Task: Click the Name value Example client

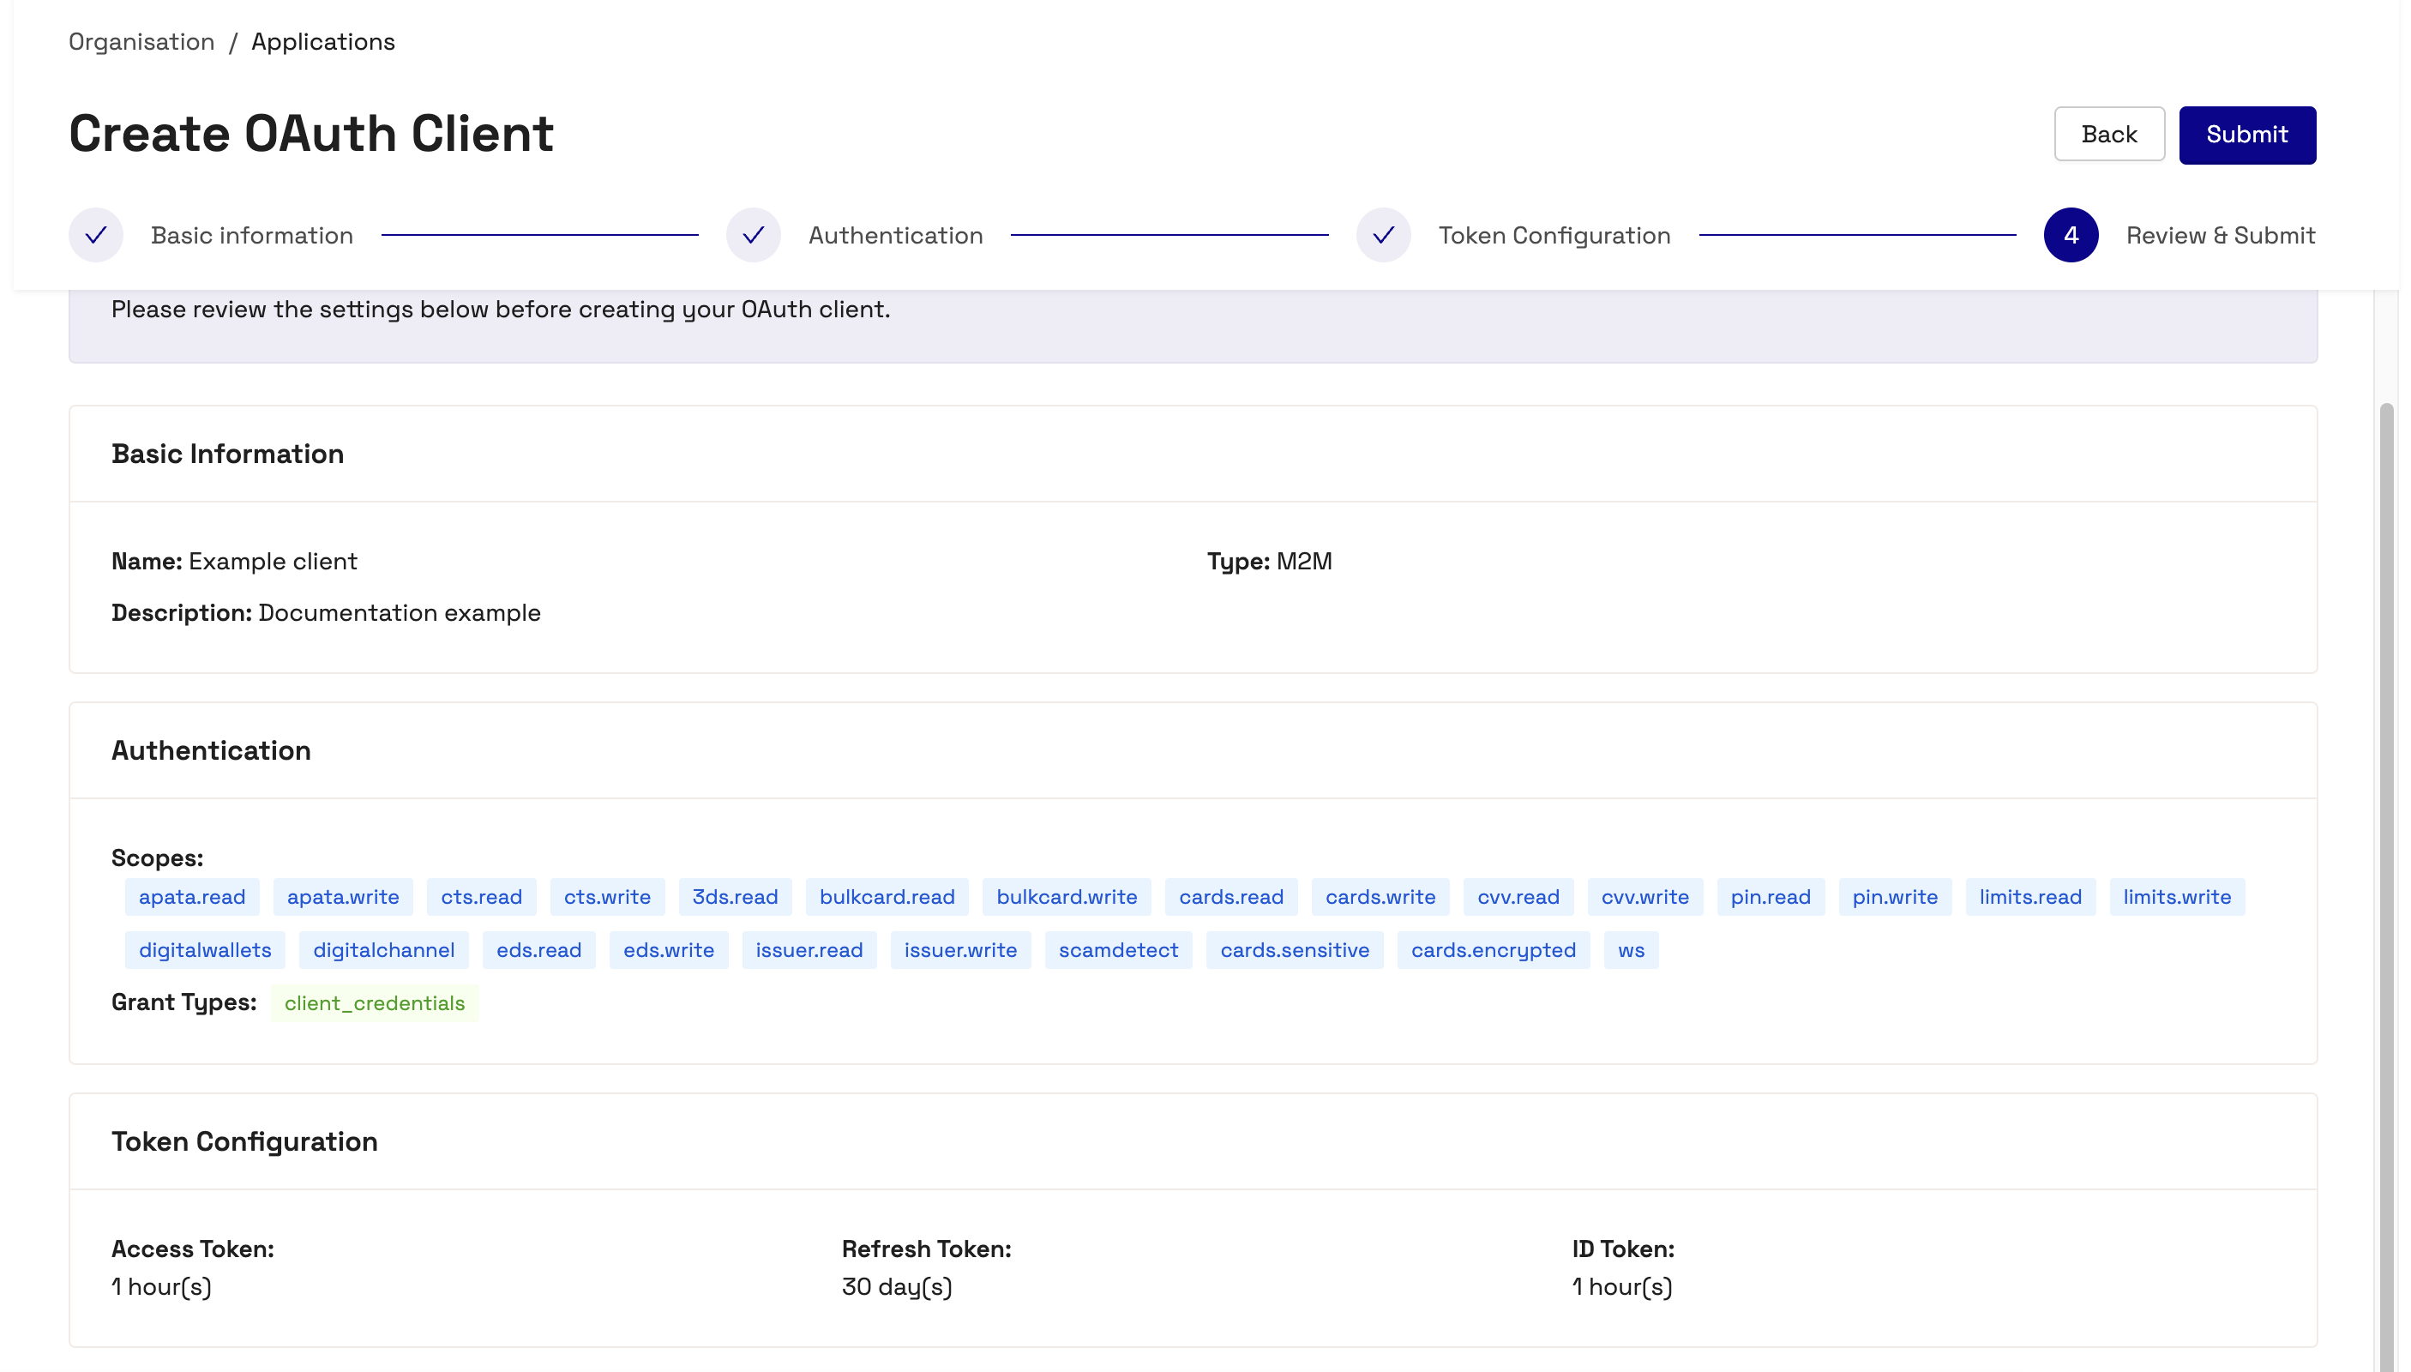Action: tap(273, 561)
